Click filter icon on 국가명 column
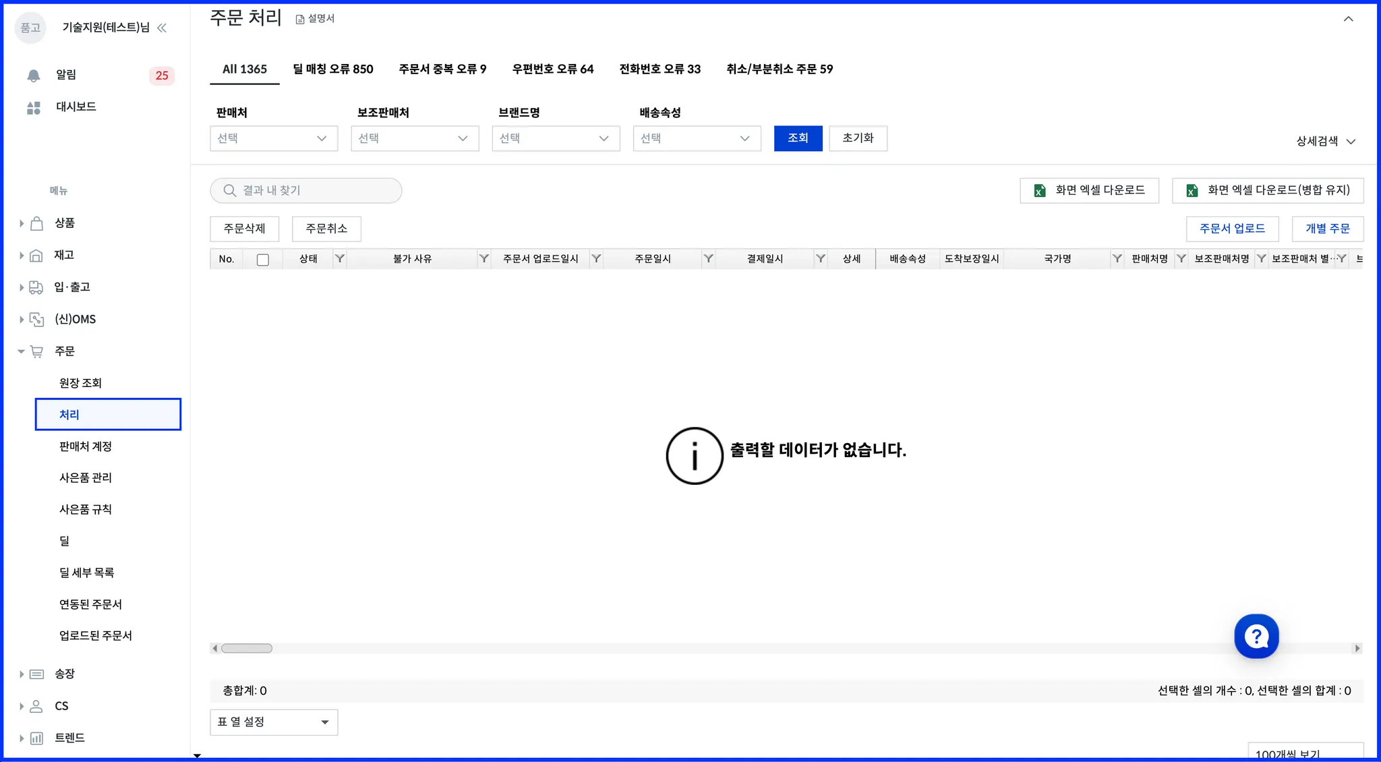The height and width of the screenshot is (762, 1381). click(1117, 259)
